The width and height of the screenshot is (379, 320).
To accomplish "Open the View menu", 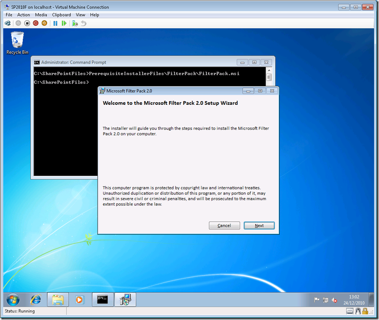I will pos(80,15).
